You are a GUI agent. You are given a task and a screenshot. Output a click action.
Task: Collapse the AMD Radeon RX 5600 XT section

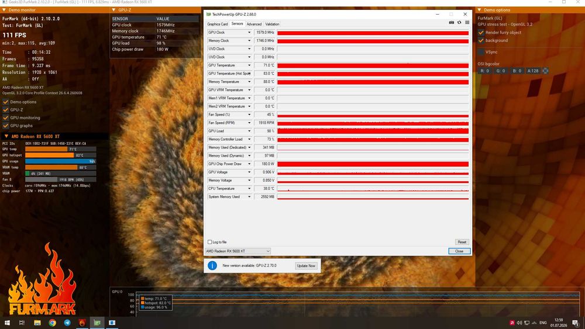(6, 136)
